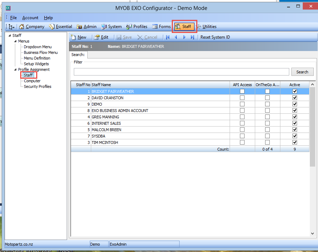Go to the next staff record
Screen dimensions: 318x252
pos(184,37)
